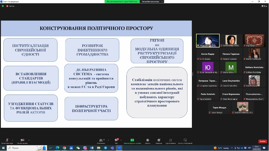Open the Participants panel
Screen dimensions: 269x151
[101, 141]
